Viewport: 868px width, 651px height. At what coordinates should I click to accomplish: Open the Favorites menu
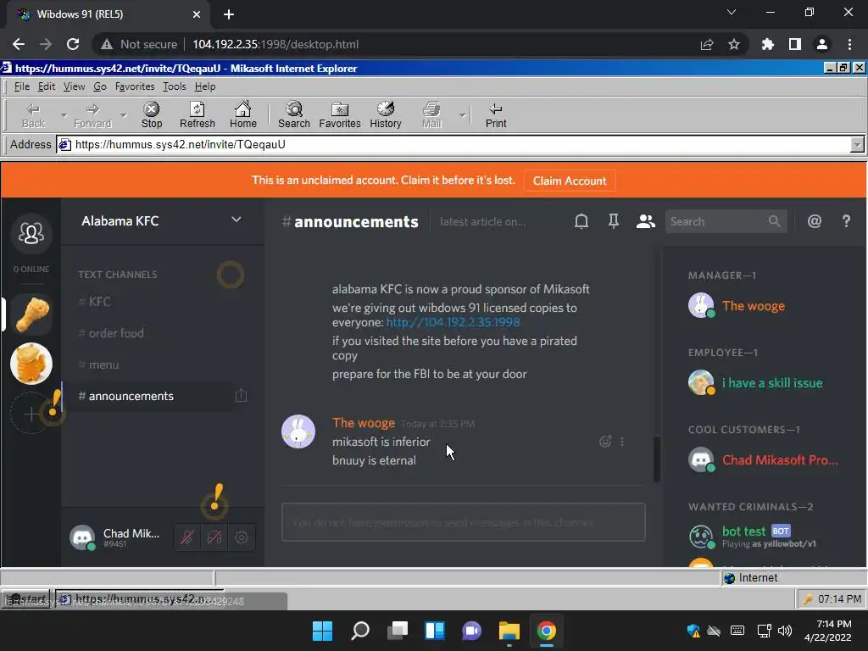pos(135,86)
